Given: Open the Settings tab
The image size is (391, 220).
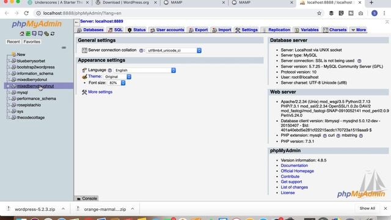Looking at the screenshot, I should pyautogui.click(x=247, y=30).
